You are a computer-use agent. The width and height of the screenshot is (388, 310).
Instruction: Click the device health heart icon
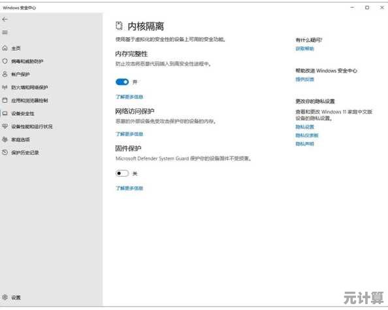[x=5, y=126]
